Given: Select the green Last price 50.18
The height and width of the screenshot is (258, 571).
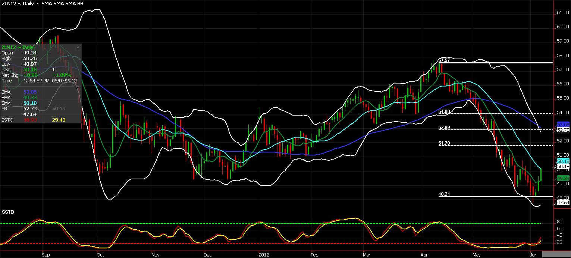Looking at the screenshot, I should [30, 69].
